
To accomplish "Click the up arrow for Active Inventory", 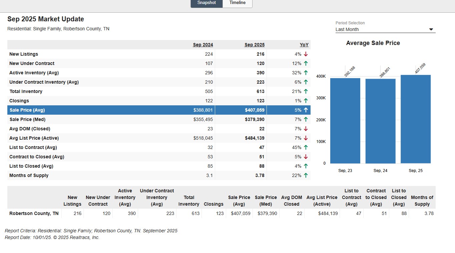I will click(306, 73).
